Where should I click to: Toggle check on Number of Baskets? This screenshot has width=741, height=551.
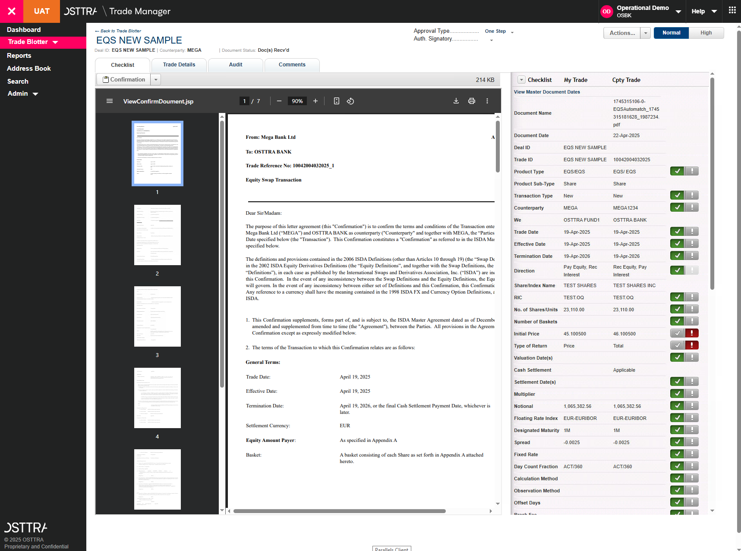677,321
